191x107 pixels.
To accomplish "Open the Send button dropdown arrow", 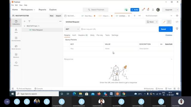I will click(x=170, y=29).
